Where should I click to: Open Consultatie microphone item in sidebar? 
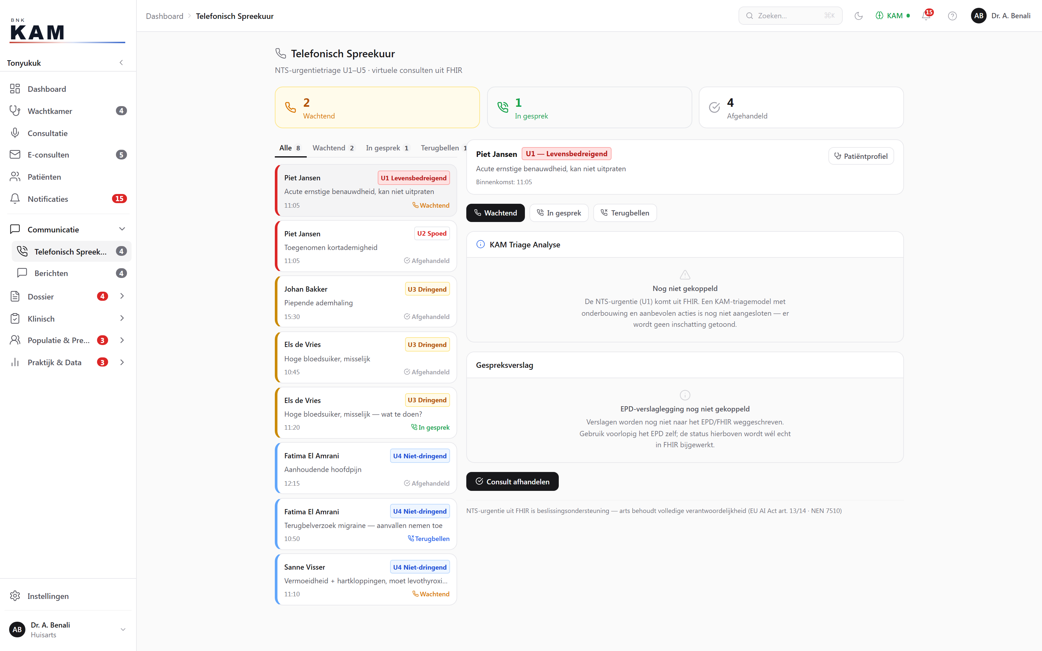(x=68, y=133)
